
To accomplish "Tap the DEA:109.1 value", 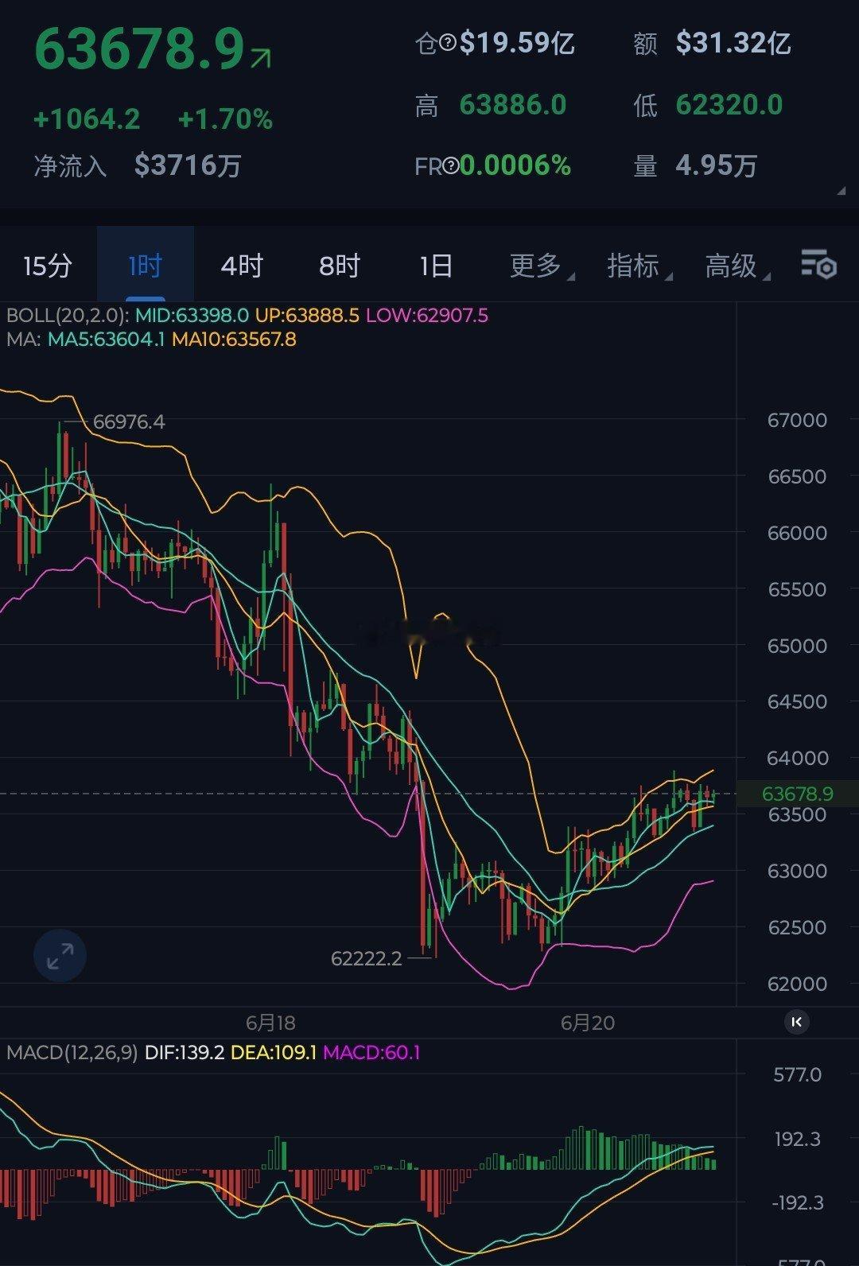I will point(274,1053).
